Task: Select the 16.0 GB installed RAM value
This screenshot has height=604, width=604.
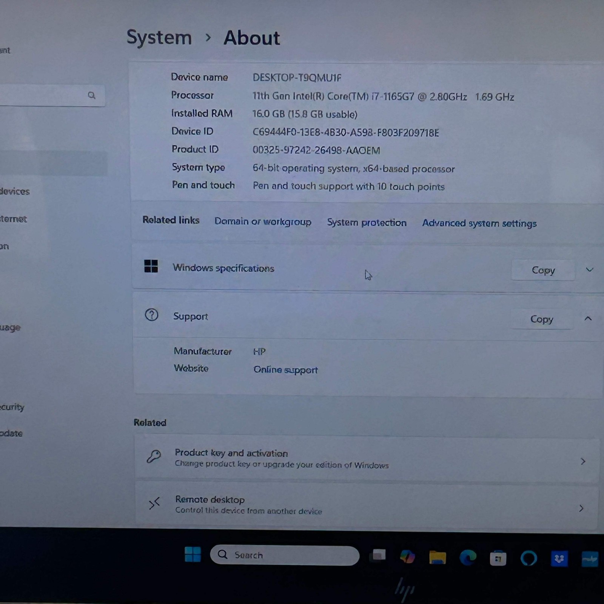Action: tap(305, 114)
